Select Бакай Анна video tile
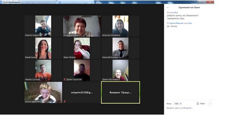This screenshot has height=121, width=246. point(43,48)
